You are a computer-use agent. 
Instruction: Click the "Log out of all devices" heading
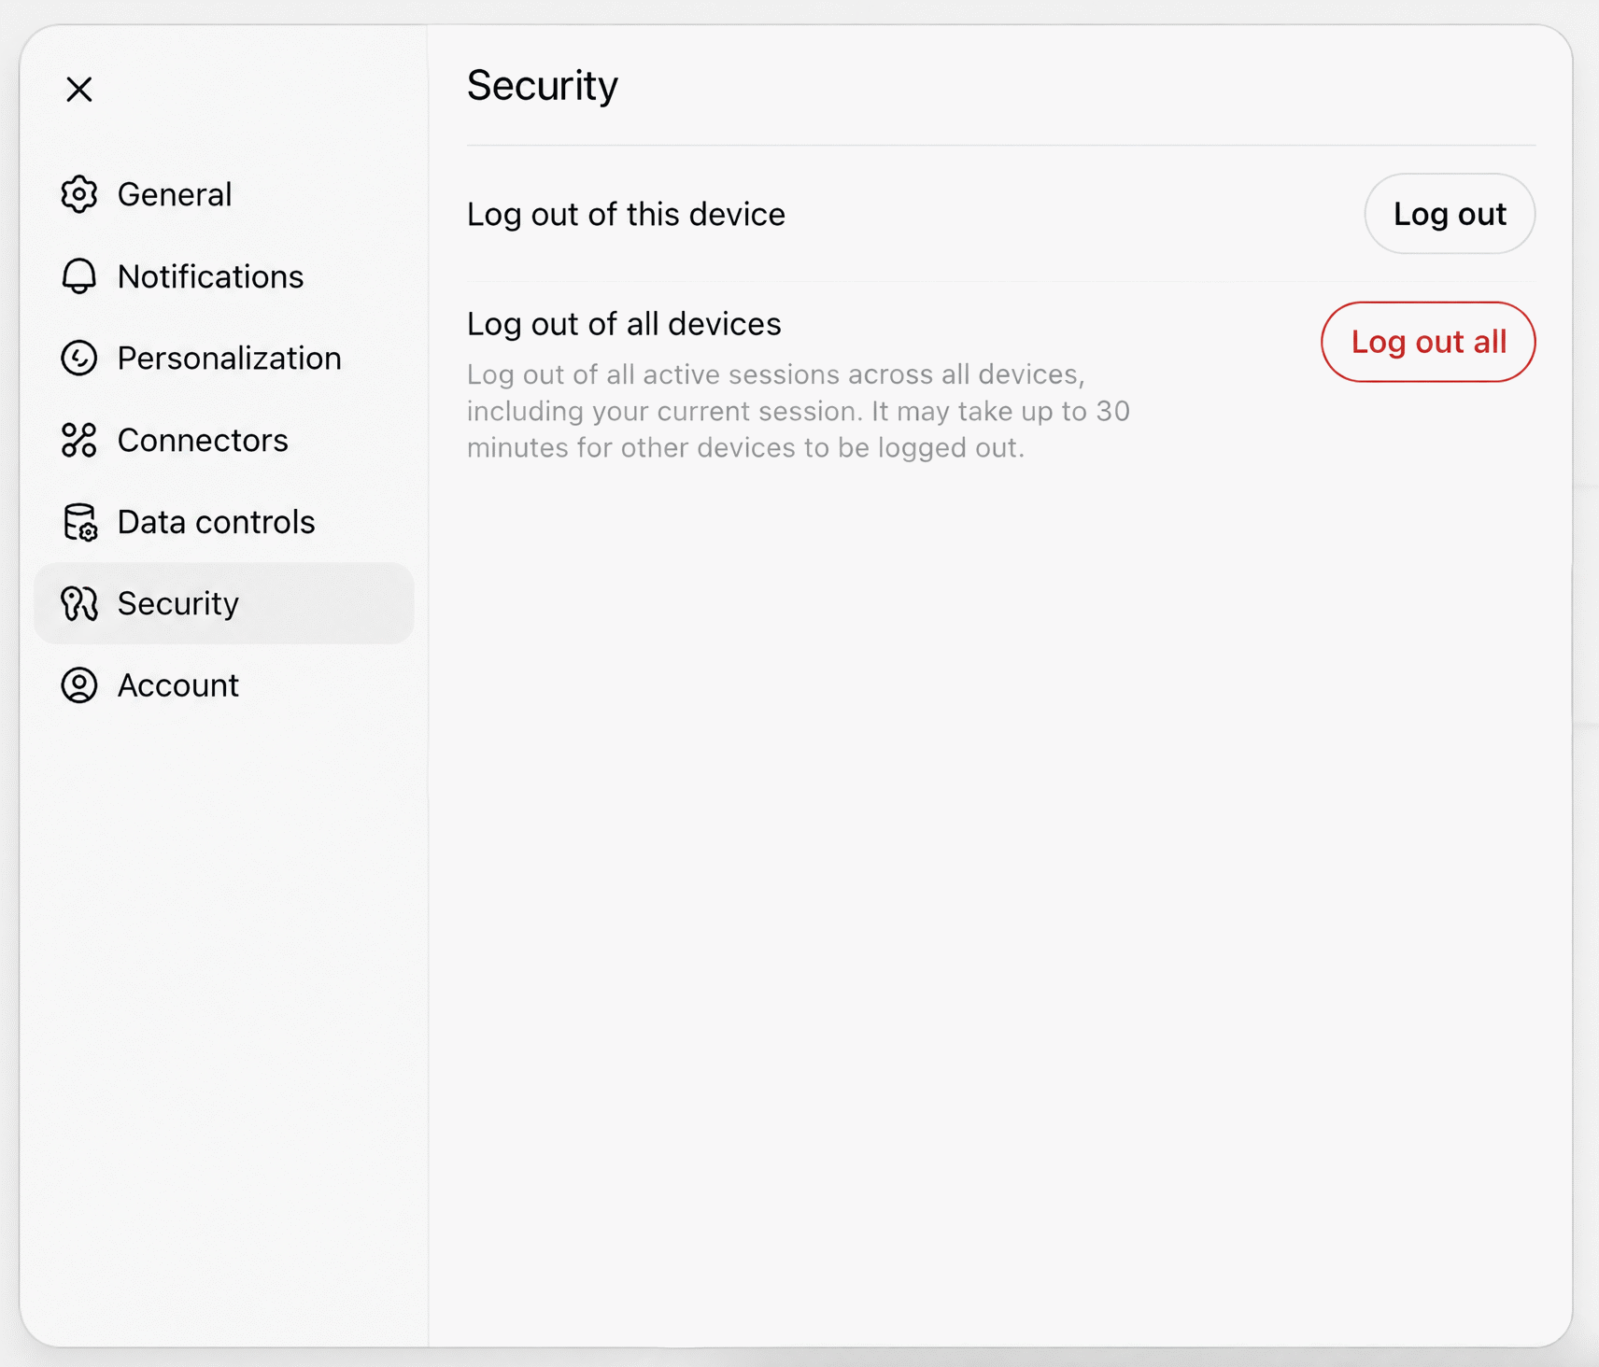pyautogui.click(x=624, y=323)
